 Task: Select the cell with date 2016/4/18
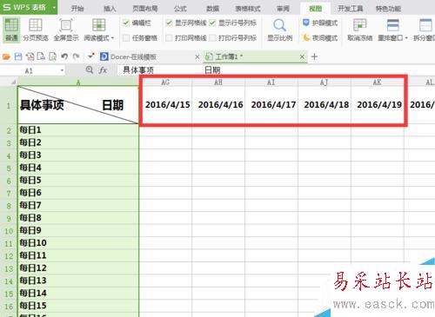[x=325, y=105]
